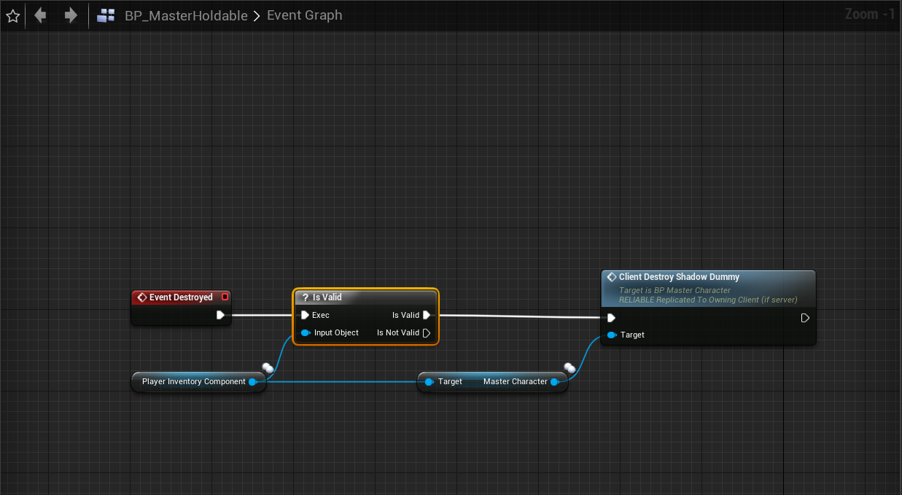Screen dimensions: 902x495
Task: Click Player Inventory Component output pin
Action: [252, 382]
